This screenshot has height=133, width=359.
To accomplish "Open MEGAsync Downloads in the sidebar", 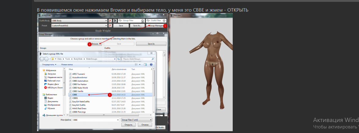I will tap(55, 87).
